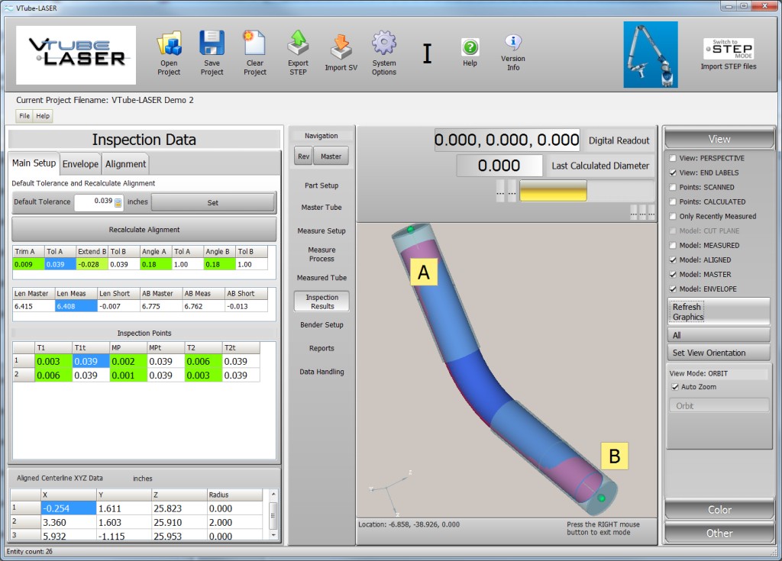Expand the Other panel section
This screenshot has height=561, width=782.
tap(719, 533)
